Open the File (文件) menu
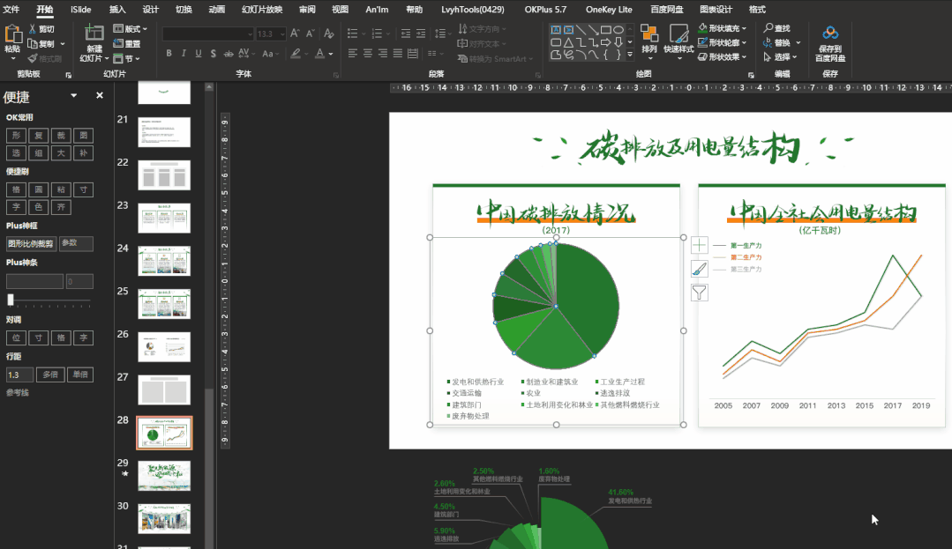952x549 pixels. (x=11, y=9)
